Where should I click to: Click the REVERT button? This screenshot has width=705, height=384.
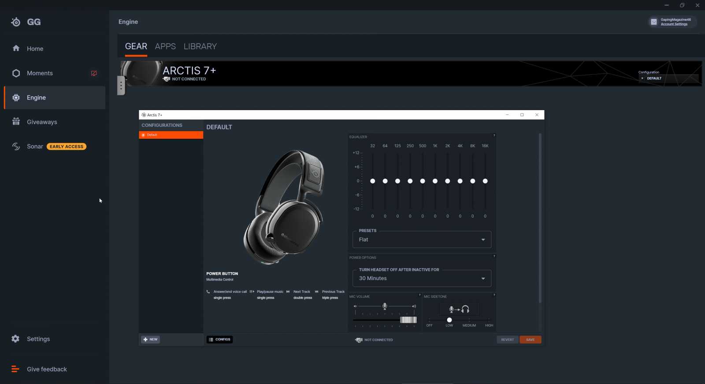click(508, 340)
